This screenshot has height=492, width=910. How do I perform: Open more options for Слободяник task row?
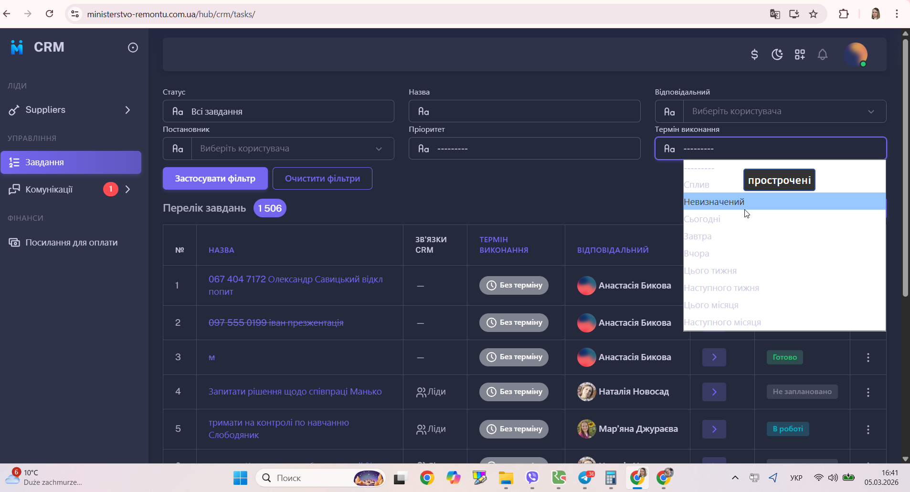(868, 429)
